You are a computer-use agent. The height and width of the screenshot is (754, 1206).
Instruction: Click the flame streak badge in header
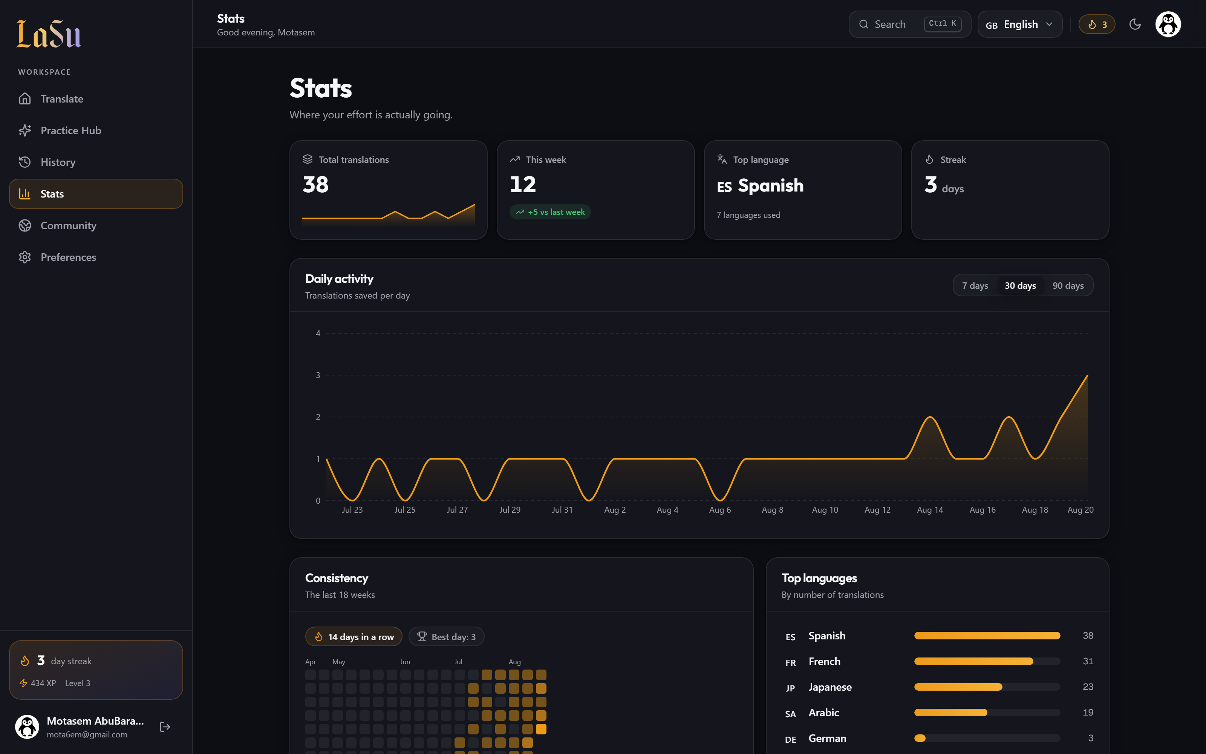pyautogui.click(x=1096, y=25)
